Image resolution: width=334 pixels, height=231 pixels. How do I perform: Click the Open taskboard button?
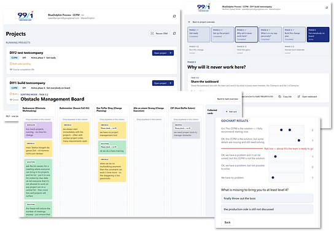point(307,96)
